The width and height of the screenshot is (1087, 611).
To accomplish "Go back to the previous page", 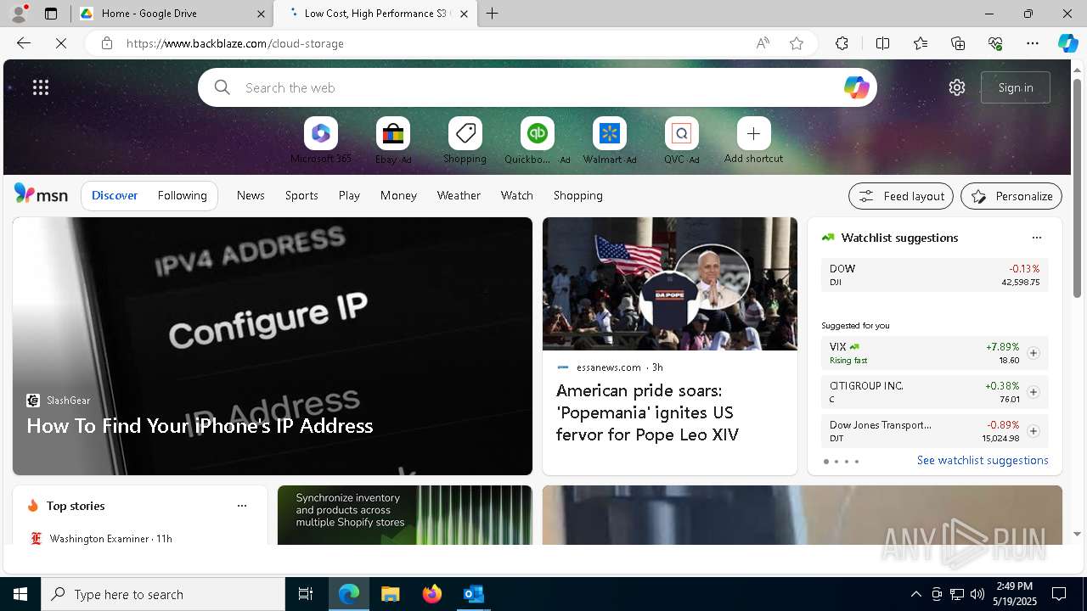I will point(24,43).
